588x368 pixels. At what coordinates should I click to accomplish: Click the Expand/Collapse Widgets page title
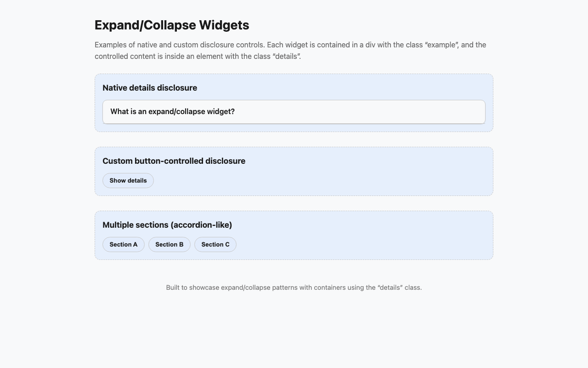(x=171, y=26)
